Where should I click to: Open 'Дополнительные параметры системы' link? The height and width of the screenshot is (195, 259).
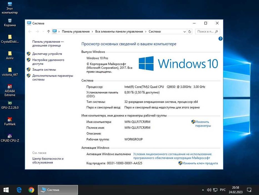pyautogui.click(x=53, y=77)
